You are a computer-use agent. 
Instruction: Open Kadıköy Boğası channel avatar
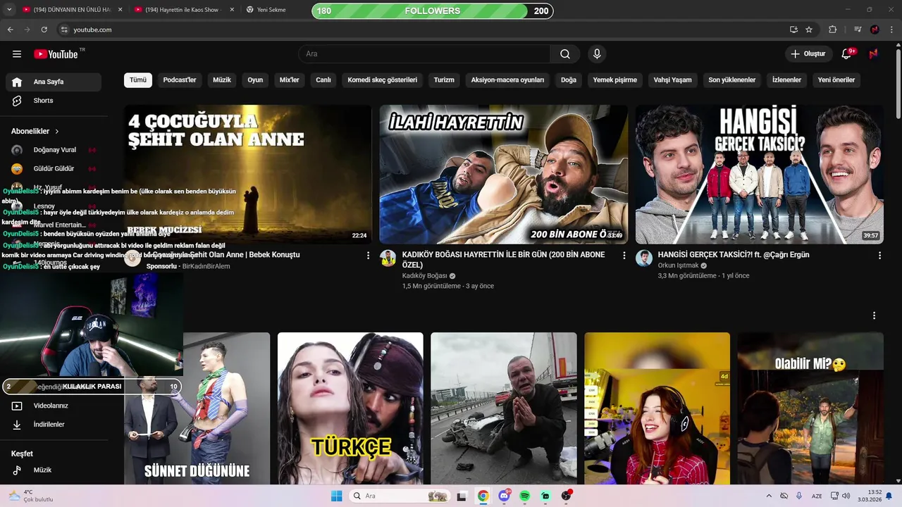coord(388,258)
